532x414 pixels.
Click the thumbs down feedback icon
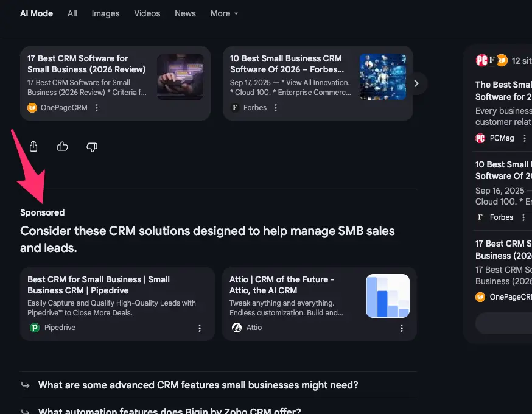(x=92, y=147)
